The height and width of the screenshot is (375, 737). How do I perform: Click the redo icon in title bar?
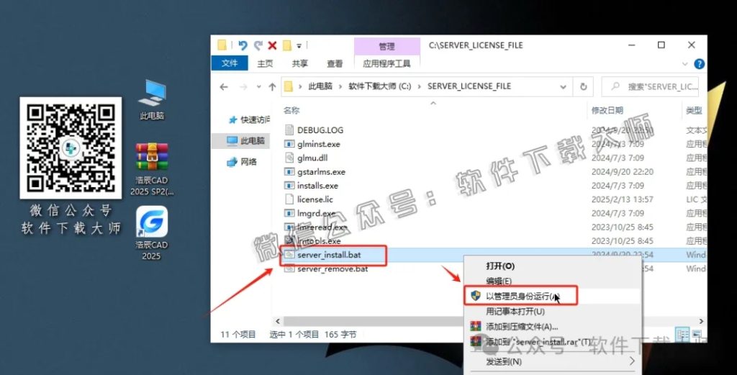[258, 45]
